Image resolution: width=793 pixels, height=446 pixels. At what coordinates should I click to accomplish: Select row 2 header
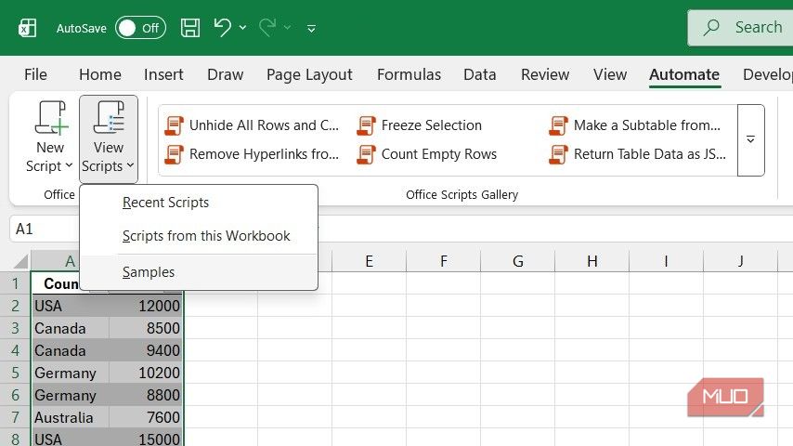pyautogui.click(x=15, y=306)
